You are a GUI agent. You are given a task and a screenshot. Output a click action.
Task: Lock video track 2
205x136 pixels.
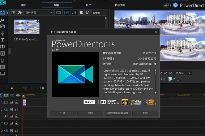click(16, 123)
